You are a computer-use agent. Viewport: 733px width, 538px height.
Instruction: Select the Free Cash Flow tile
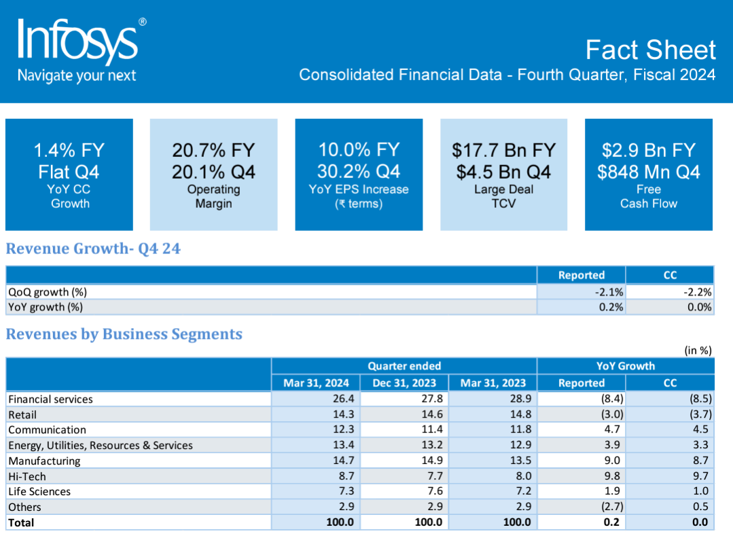(x=648, y=175)
